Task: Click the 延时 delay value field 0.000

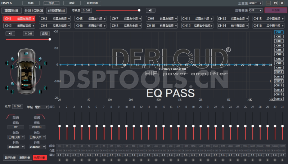Action: tap(18, 106)
